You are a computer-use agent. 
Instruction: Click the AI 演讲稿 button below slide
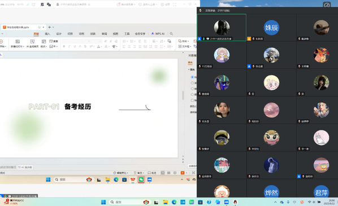[x=25, y=167]
